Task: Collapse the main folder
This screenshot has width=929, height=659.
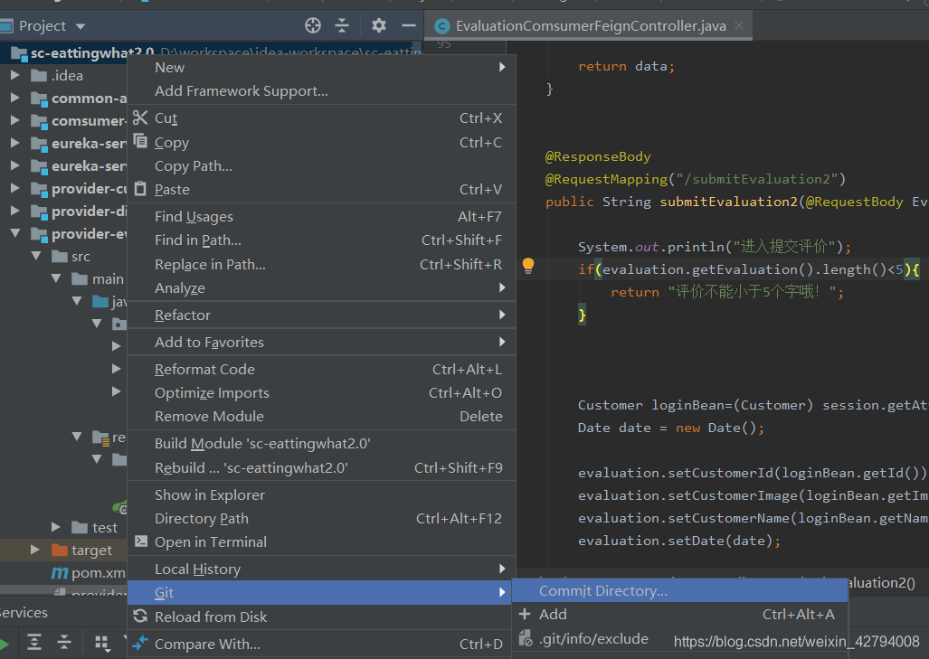Action: [x=56, y=278]
